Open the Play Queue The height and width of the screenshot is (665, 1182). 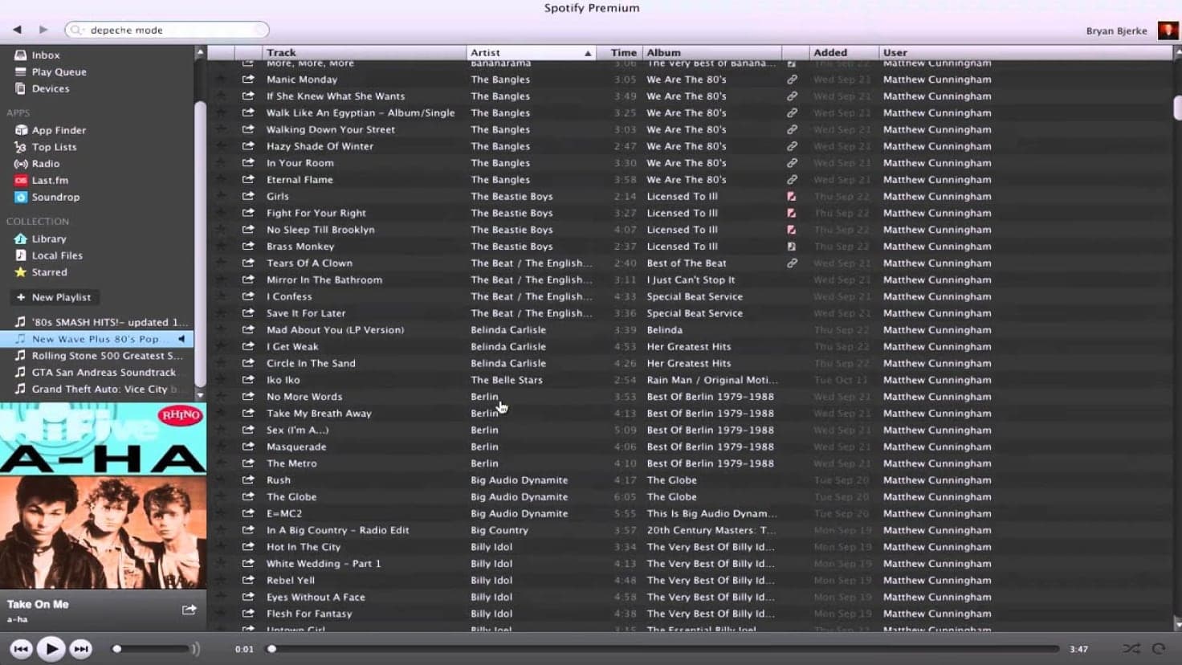59,72
